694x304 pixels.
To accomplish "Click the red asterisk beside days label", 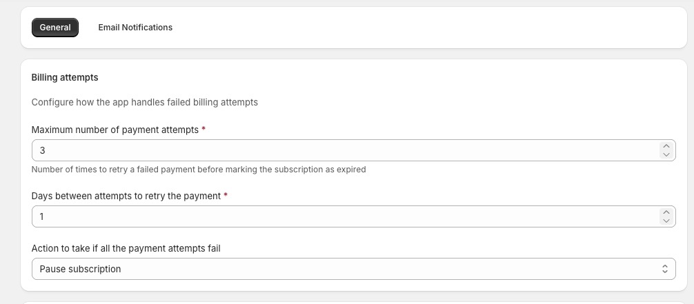I will pos(226,196).
